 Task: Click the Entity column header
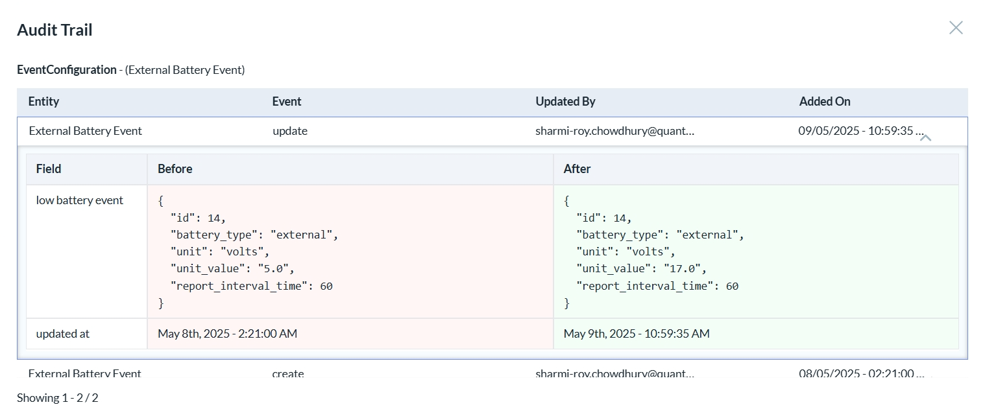coord(43,102)
